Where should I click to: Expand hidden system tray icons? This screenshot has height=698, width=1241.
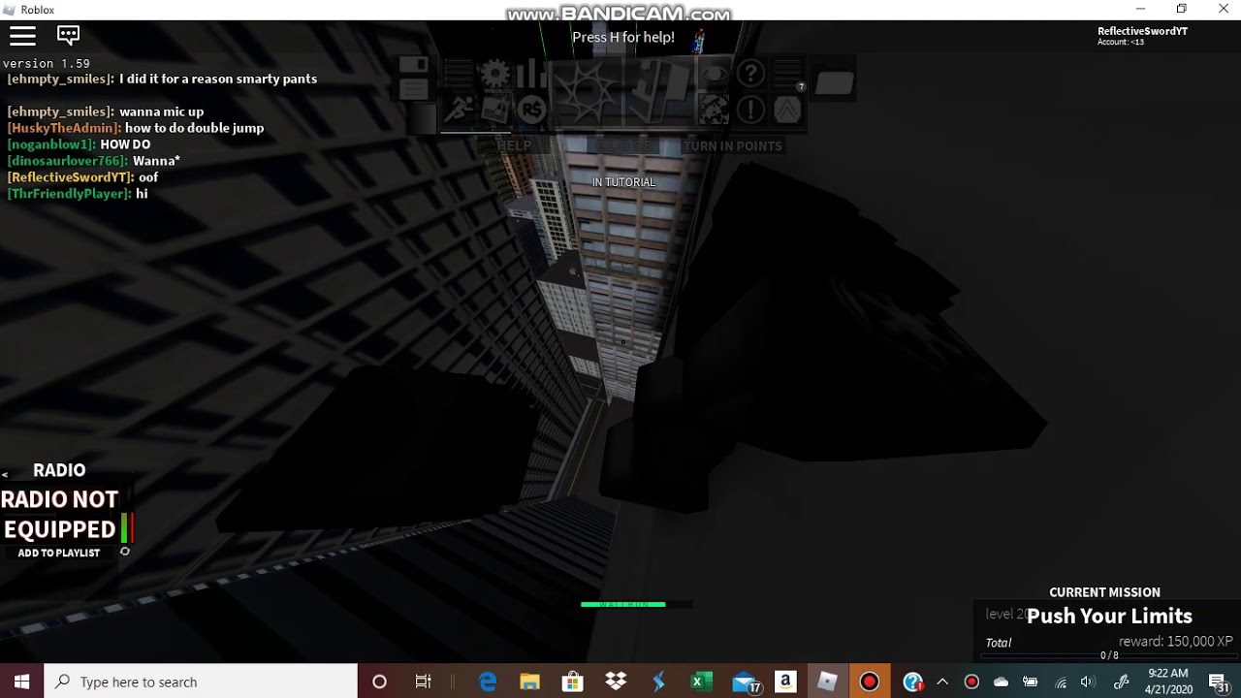point(942,682)
